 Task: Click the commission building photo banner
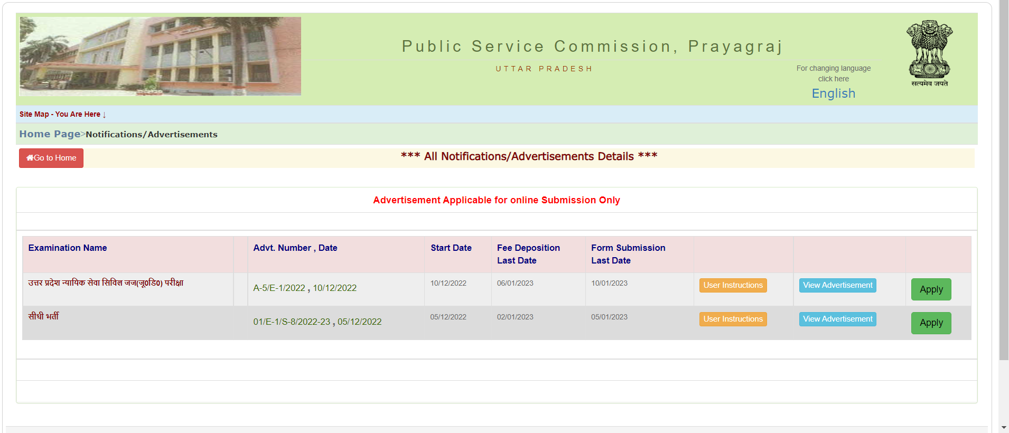(160, 56)
